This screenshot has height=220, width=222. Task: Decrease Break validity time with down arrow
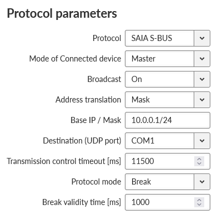pyautogui.click(x=199, y=204)
